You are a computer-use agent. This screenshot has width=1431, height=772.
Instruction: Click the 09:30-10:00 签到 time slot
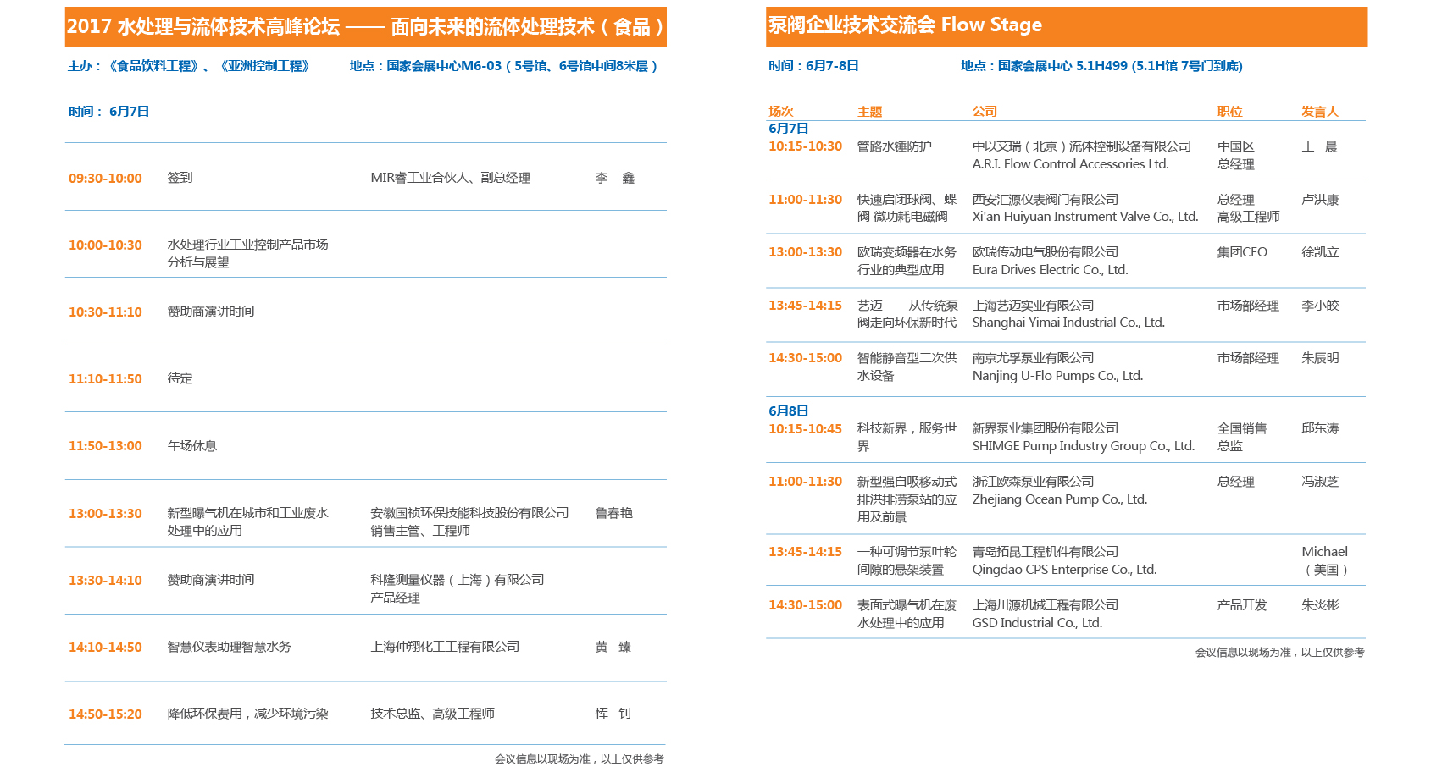click(105, 179)
